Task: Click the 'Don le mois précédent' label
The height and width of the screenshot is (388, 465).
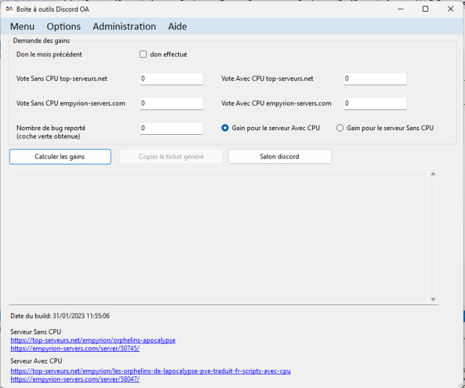Action: (x=49, y=54)
